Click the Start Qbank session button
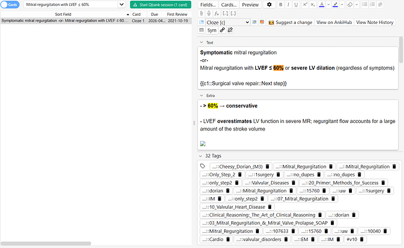This screenshot has width=404, height=248. click(160, 5)
